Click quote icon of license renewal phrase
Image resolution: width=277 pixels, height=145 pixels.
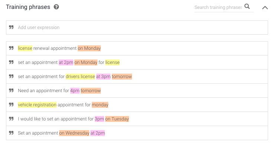11,48
